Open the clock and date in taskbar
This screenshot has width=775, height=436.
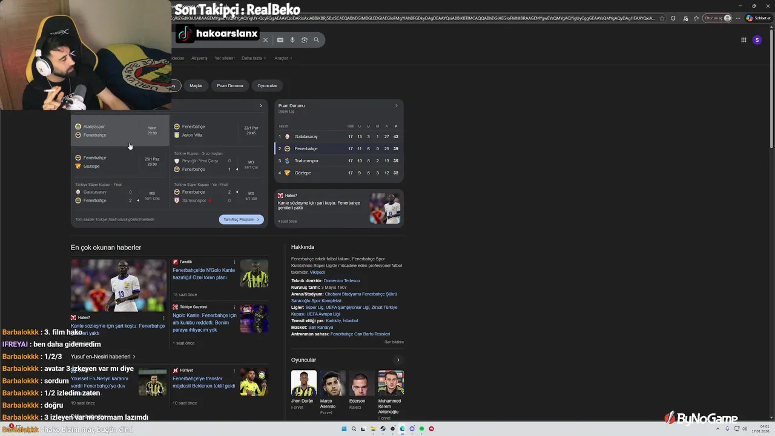click(759, 429)
